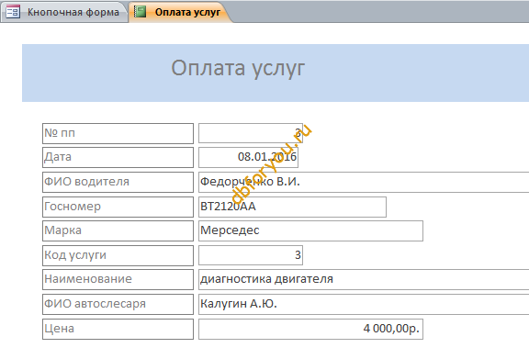Click the ФИО водителя field Федорченко В.И.

click(364, 182)
